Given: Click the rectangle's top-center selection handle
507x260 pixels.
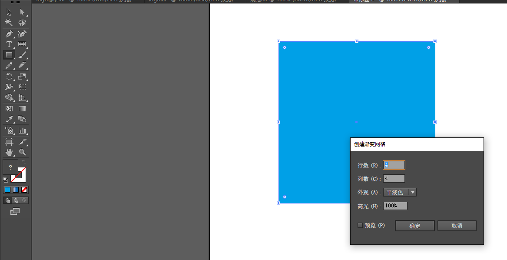Looking at the screenshot, I should (x=357, y=41).
